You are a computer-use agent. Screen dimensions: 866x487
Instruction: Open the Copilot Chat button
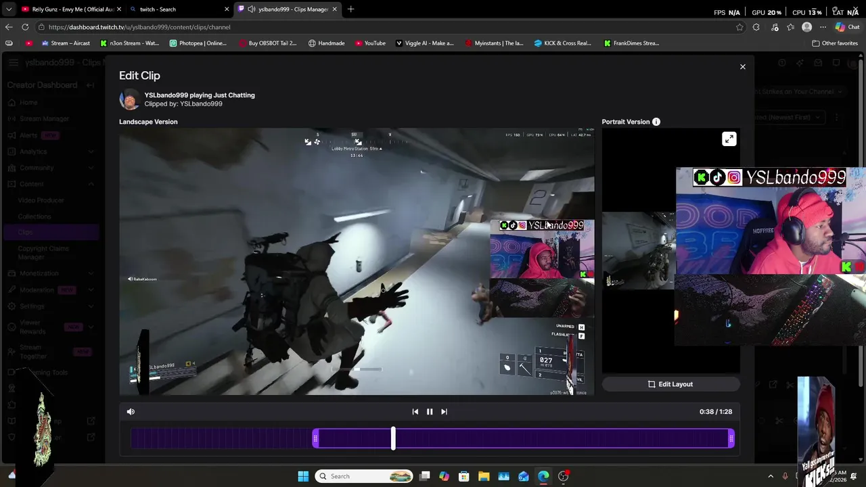pyautogui.click(x=847, y=27)
